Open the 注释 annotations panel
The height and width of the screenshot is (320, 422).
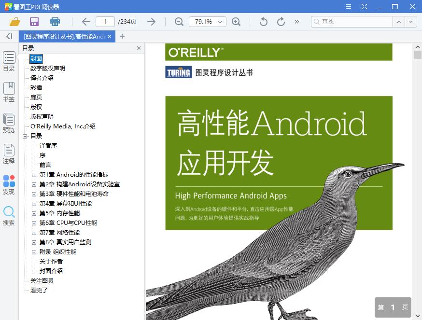coord(9,152)
